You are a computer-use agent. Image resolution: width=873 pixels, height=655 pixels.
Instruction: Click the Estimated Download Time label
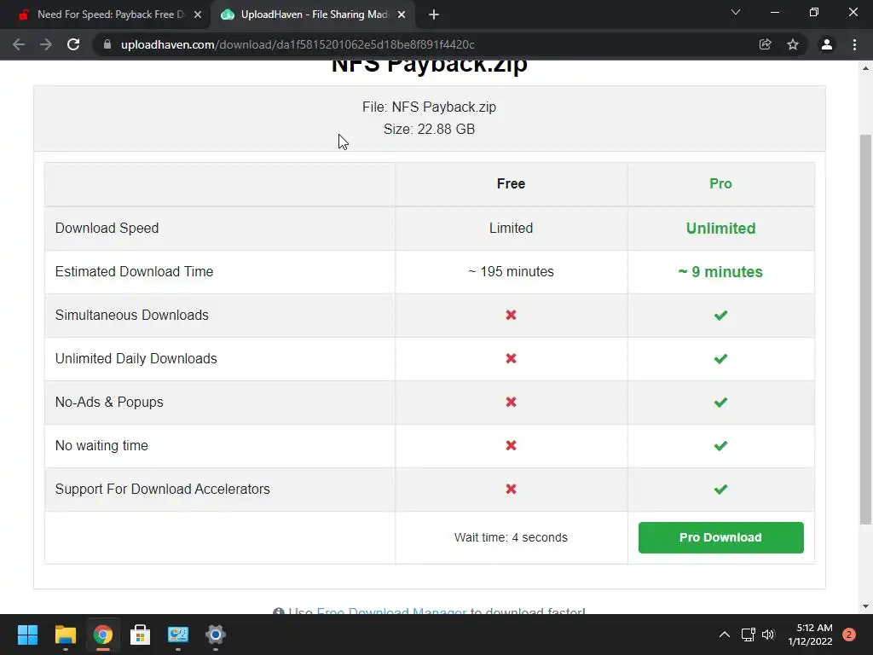[x=134, y=272]
